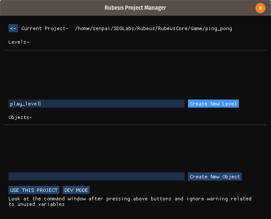Click the Create New Level button
This screenshot has height=219, width=271.
coord(213,103)
